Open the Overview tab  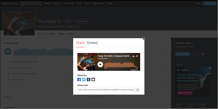42,34
